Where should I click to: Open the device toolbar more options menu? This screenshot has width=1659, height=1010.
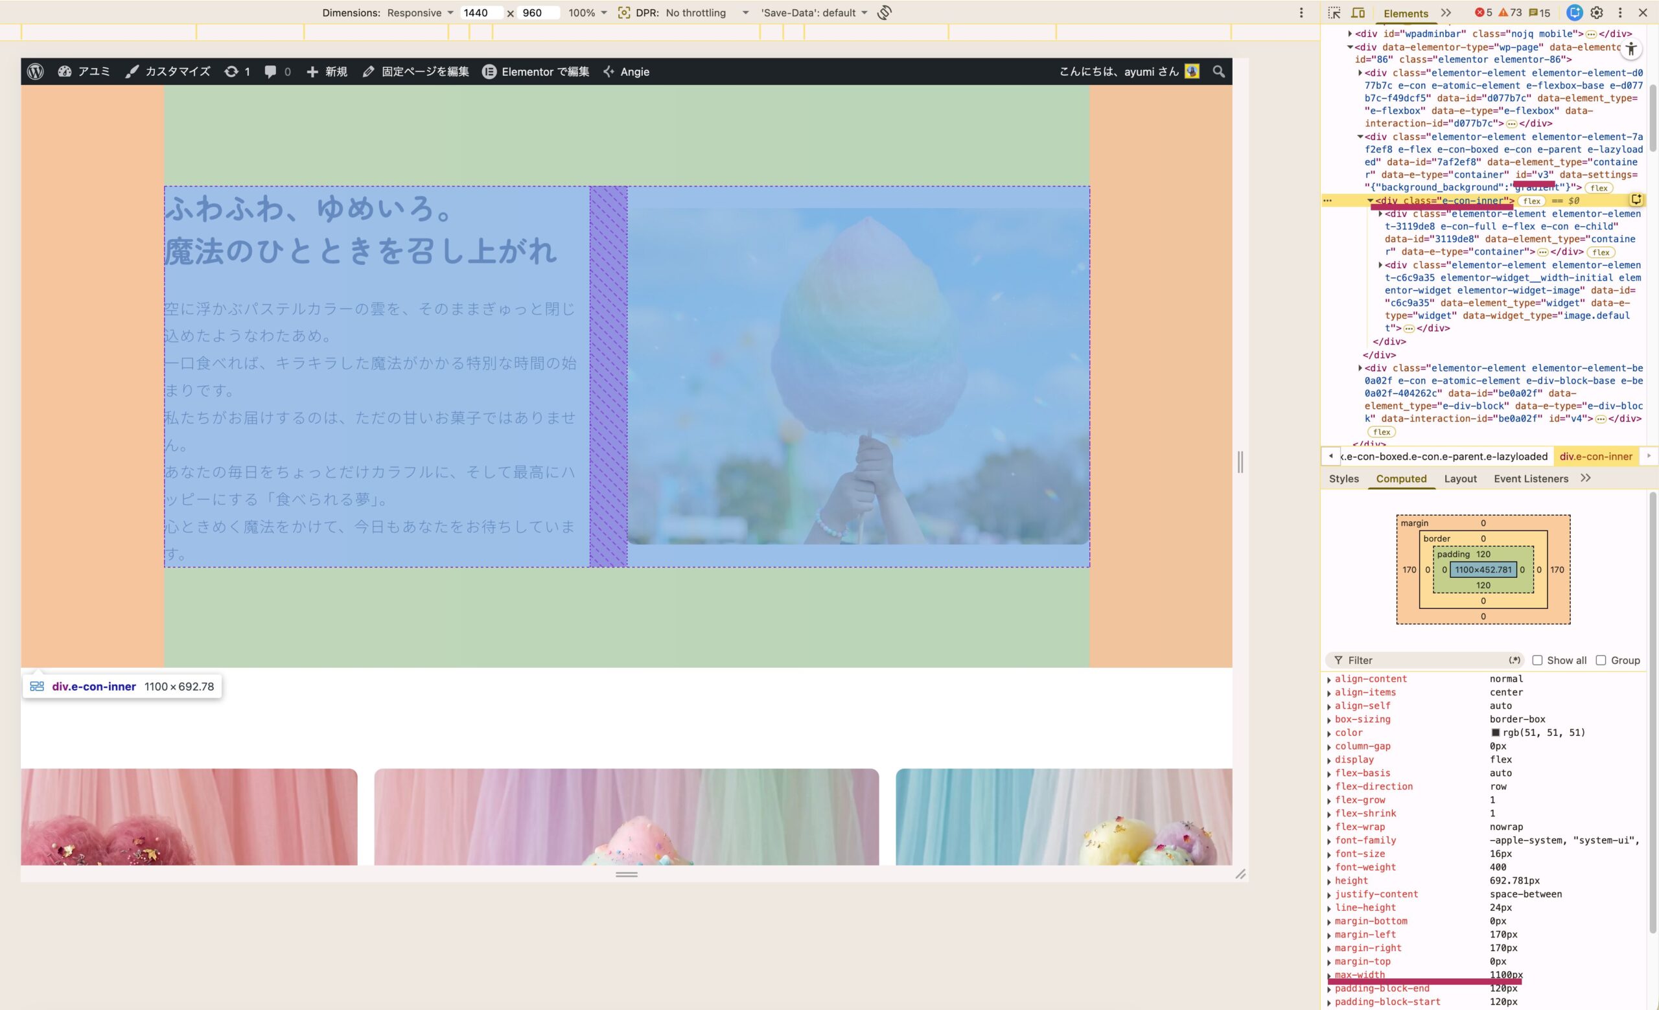point(1301,13)
